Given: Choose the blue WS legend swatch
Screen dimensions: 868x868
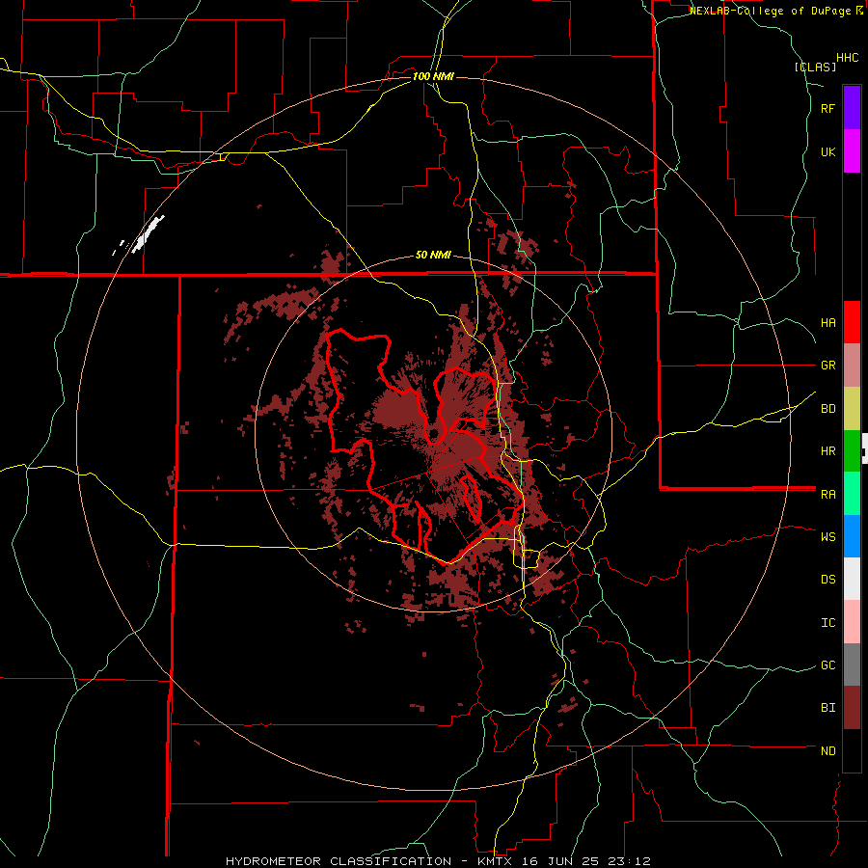Looking at the screenshot, I should pos(852,536).
